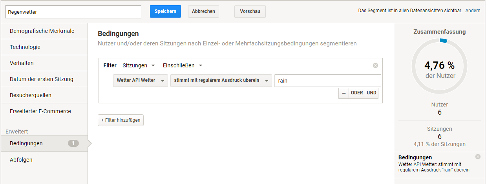The height and width of the screenshot is (184, 486).
Task: Add an UND condition
Action: pyautogui.click(x=371, y=93)
